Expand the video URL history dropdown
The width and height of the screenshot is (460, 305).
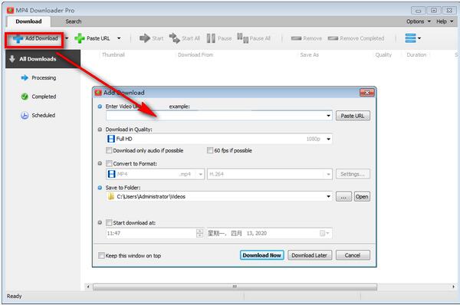[x=328, y=116]
